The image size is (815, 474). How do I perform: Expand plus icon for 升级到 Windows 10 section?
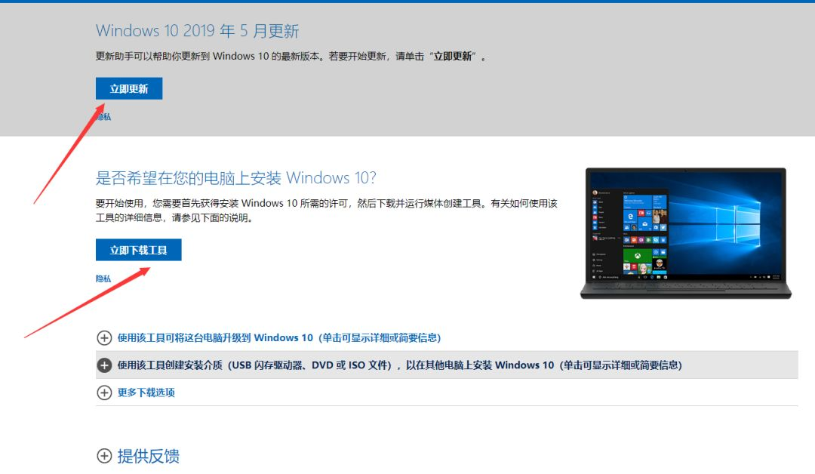pos(104,338)
